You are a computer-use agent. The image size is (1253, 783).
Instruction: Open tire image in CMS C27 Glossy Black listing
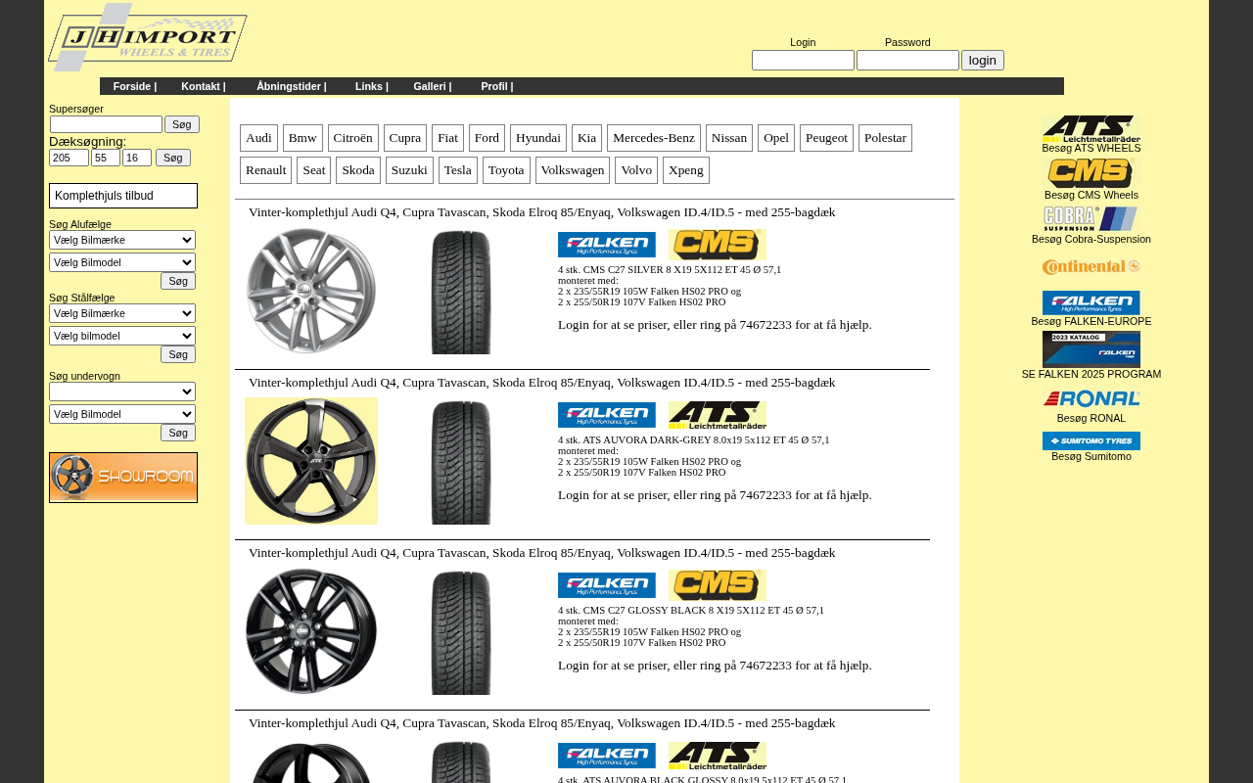coord(461,632)
